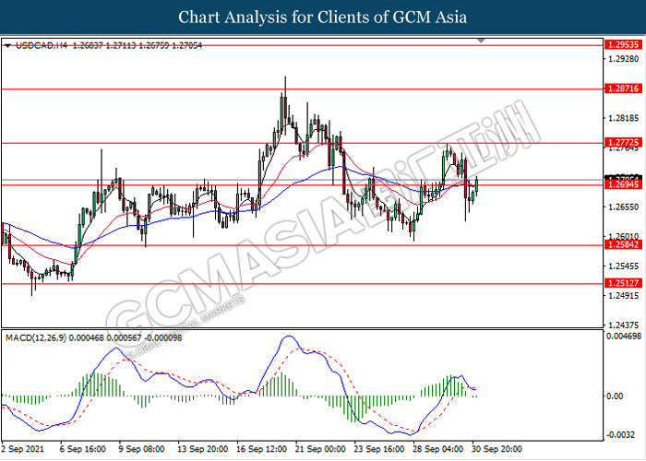Click the chart title mentioning GCM Asia
The height and width of the screenshot is (461, 646).
323,18
